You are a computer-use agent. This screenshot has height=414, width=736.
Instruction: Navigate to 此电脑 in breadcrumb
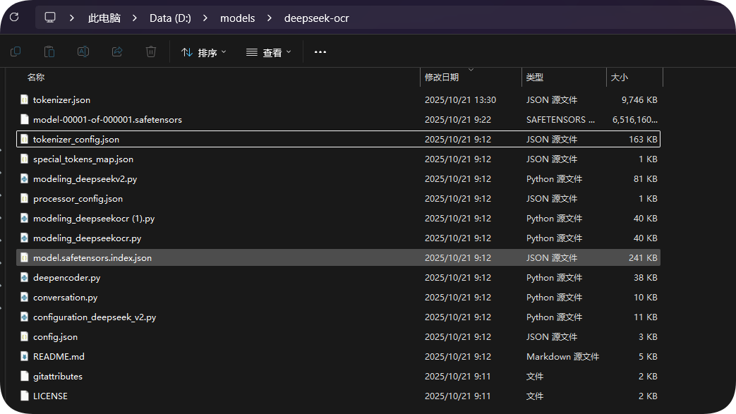click(104, 18)
